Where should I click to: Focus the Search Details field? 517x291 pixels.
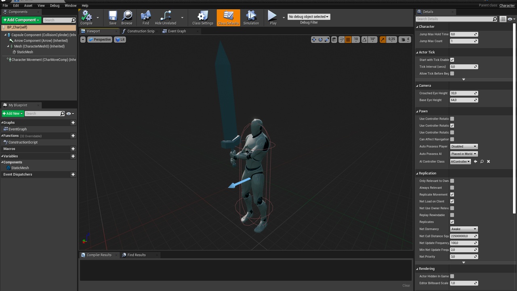click(x=456, y=19)
